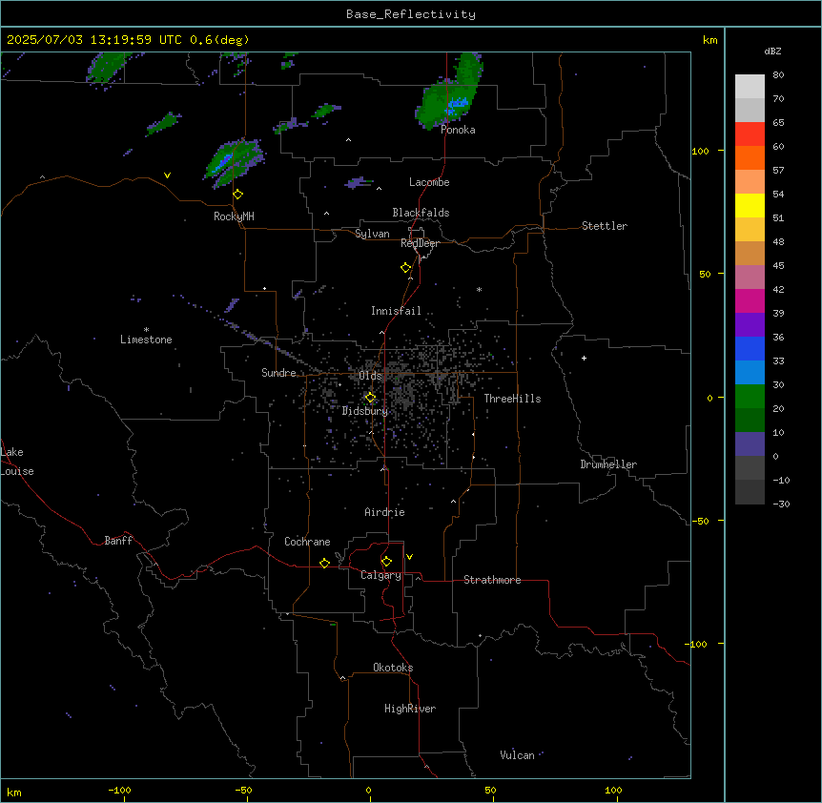Screen dimensions: 822x803
Task: Select the RedDeer label
Action: click(x=420, y=243)
